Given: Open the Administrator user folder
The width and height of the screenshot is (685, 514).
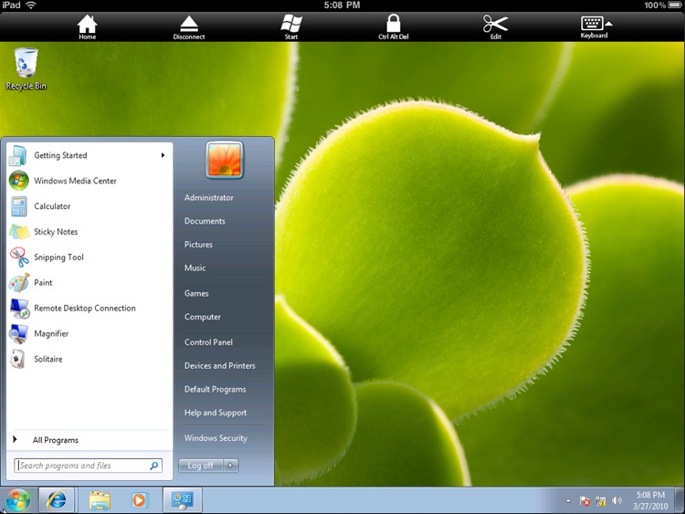Looking at the screenshot, I should (x=209, y=197).
